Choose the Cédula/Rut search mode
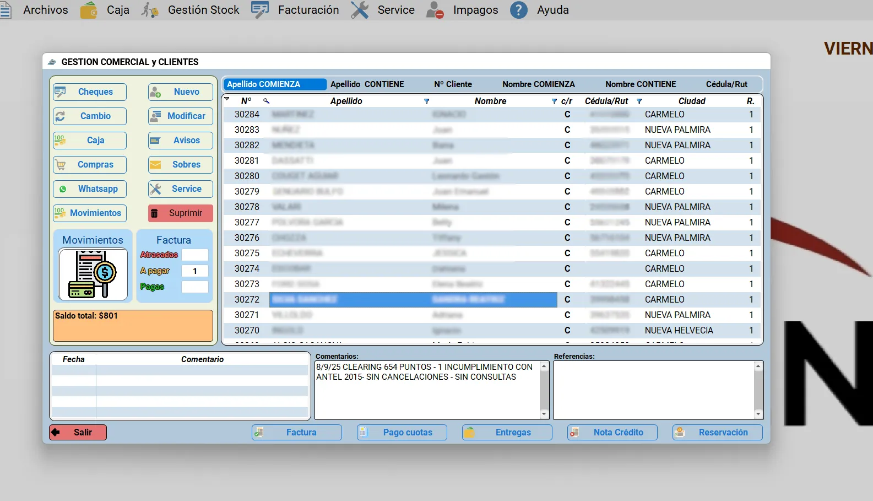Screen dimensions: 873x501 click(x=726, y=84)
